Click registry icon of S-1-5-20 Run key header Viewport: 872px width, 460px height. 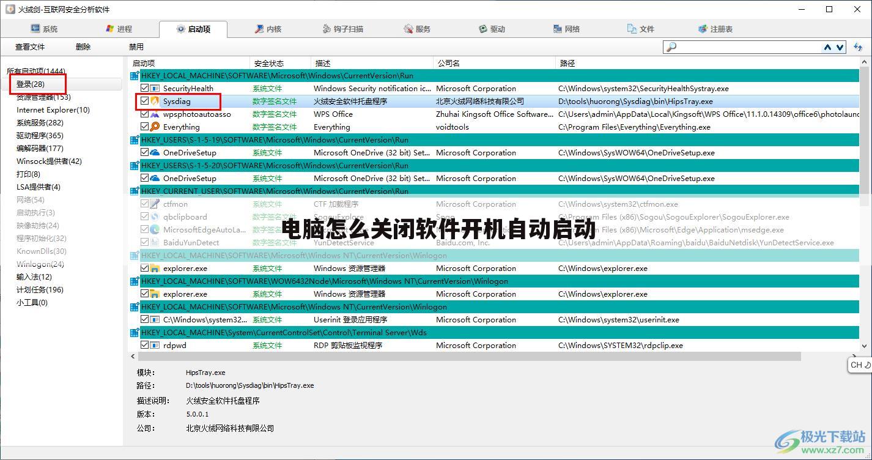135,166
